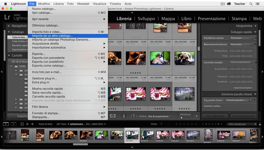Open the Apple menu
Viewport: 264px width, 150px height.
[x=6, y=3]
